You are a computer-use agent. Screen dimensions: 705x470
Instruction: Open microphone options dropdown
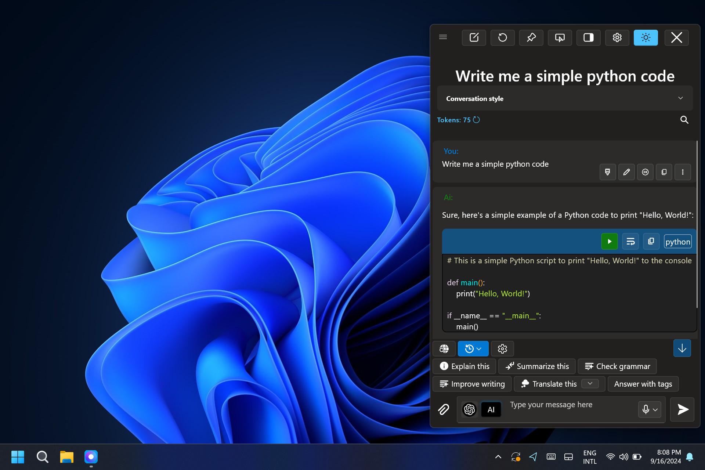pyautogui.click(x=655, y=409)
